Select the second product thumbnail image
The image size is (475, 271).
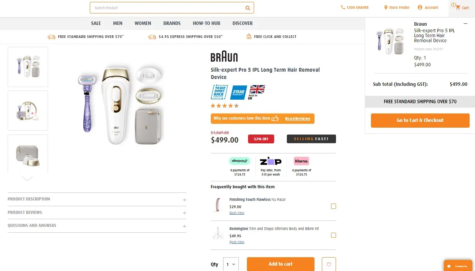[x=28, y=110]
